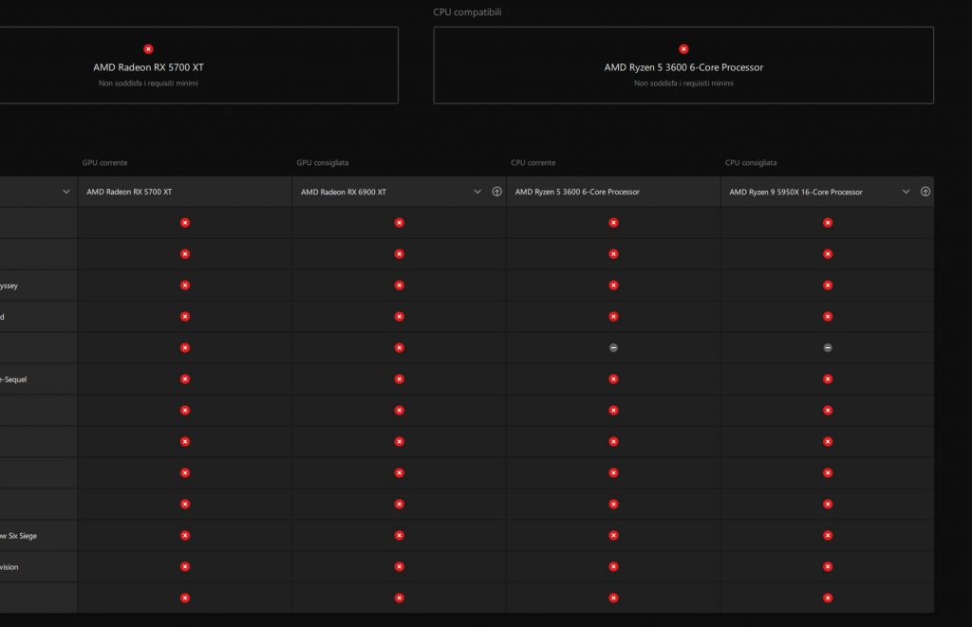Image resolution: width=972 pixels, height=627 pixels.
Task: Select the AMD Radeon RX 5700 XT compatibility card
Action: tap(198, 65)
